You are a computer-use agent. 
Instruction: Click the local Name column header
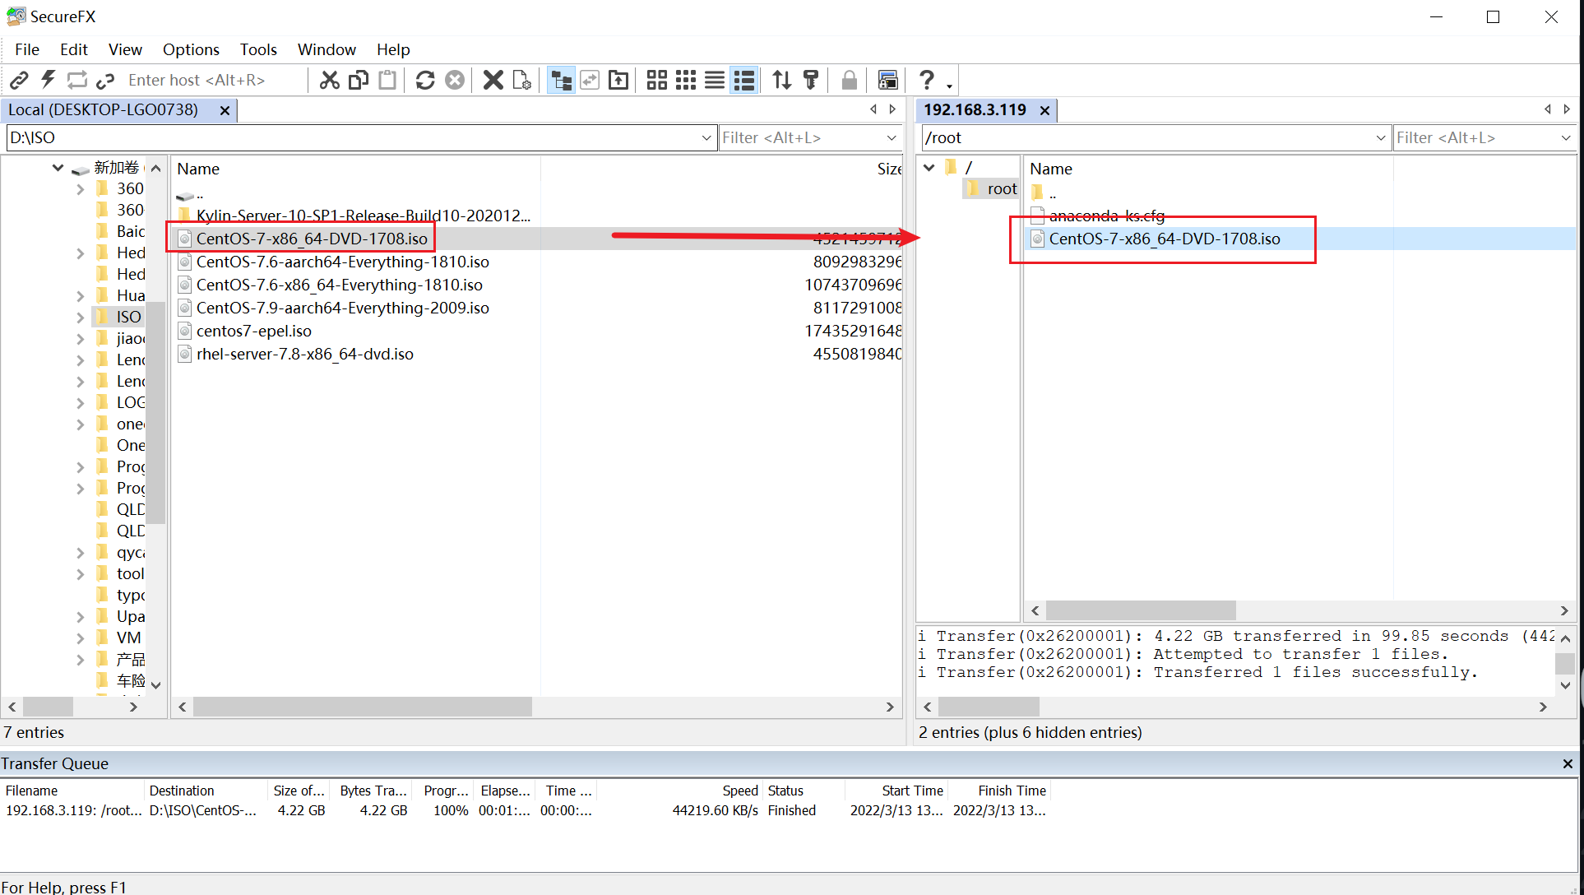coord(356,169)
